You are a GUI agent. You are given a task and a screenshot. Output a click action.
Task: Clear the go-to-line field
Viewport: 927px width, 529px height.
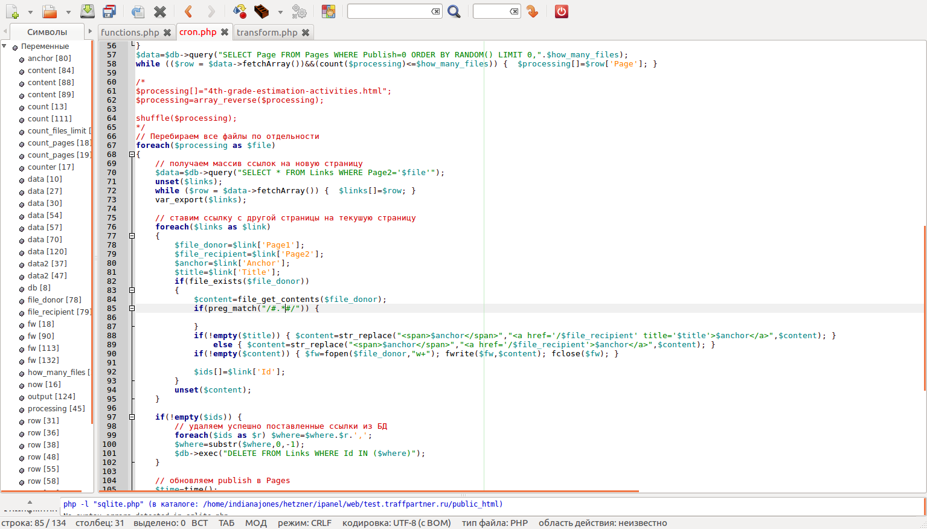[x=514, y=11]
